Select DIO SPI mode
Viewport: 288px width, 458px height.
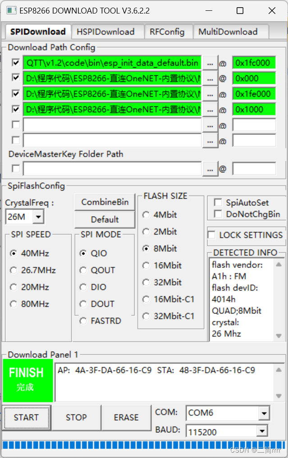[83, 287]
